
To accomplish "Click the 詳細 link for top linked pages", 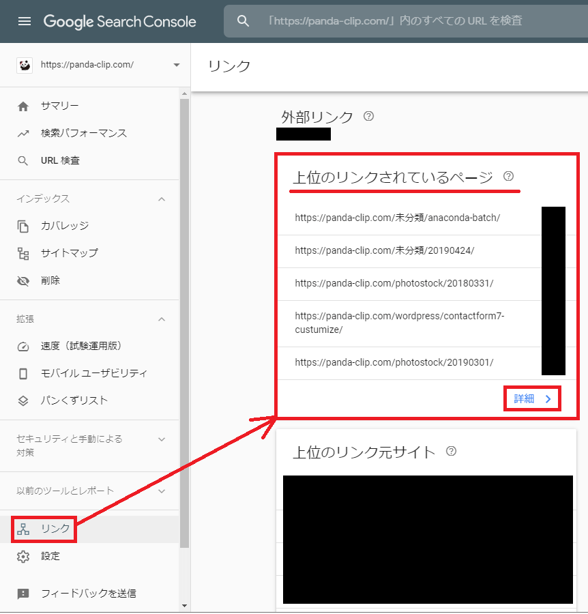I will (532, 398).
